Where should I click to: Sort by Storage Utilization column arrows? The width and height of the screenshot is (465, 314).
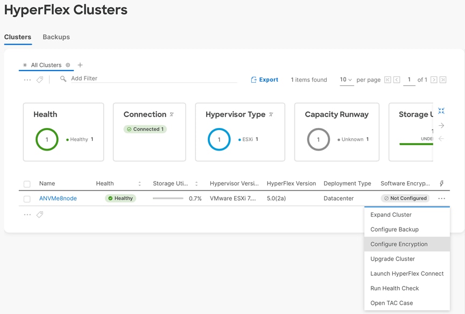click(196, 184)
